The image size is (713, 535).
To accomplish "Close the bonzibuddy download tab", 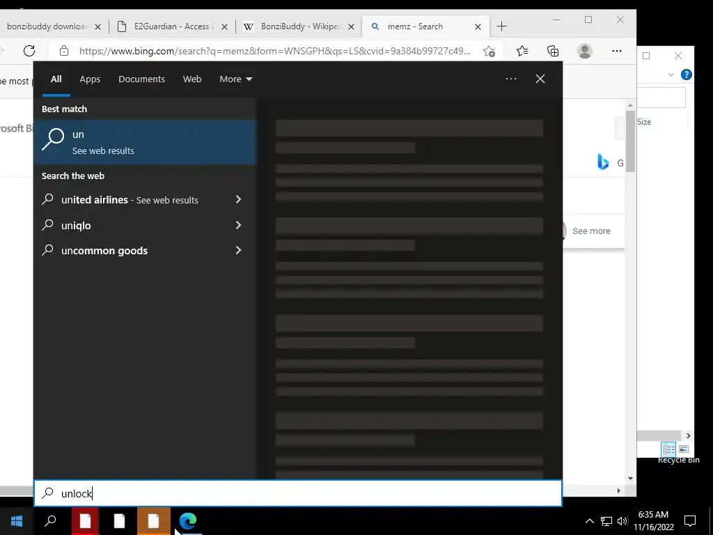I will tap(97, 27).
